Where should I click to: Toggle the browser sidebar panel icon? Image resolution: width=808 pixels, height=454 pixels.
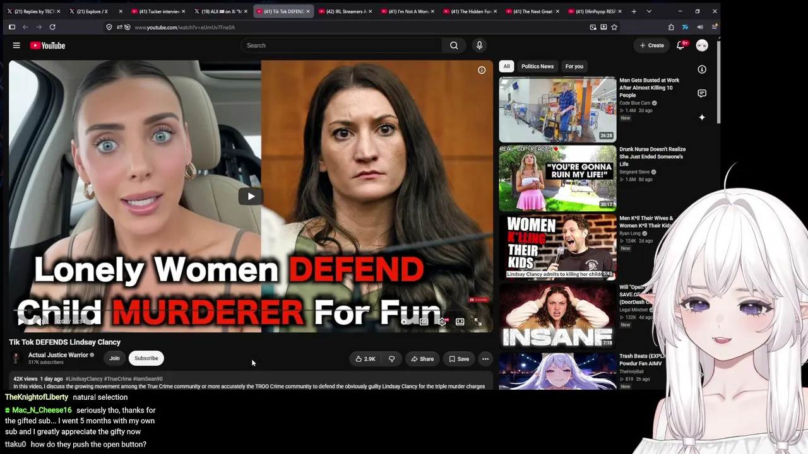[12, 27]
